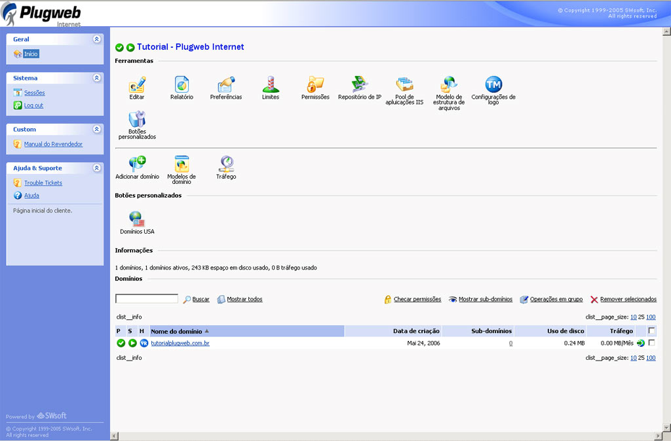Click the green arrow icon in domain row
The image size is (671, 441).
coord(641,343)
